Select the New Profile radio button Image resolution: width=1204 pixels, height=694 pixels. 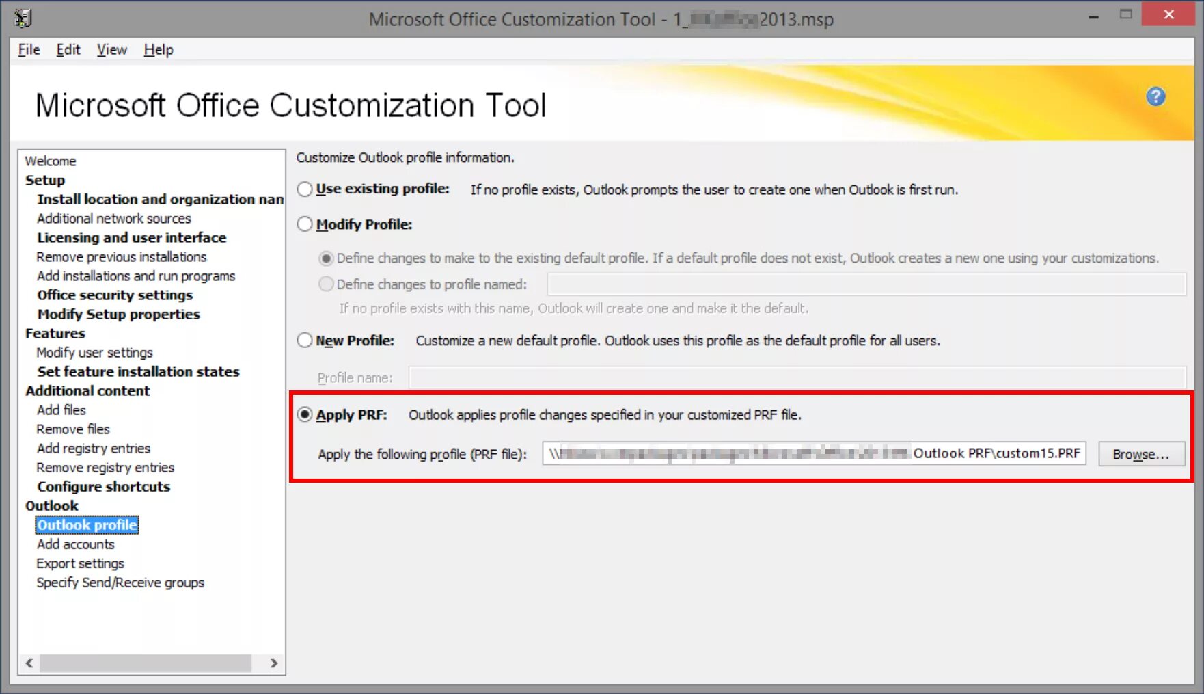pos(305,341)
